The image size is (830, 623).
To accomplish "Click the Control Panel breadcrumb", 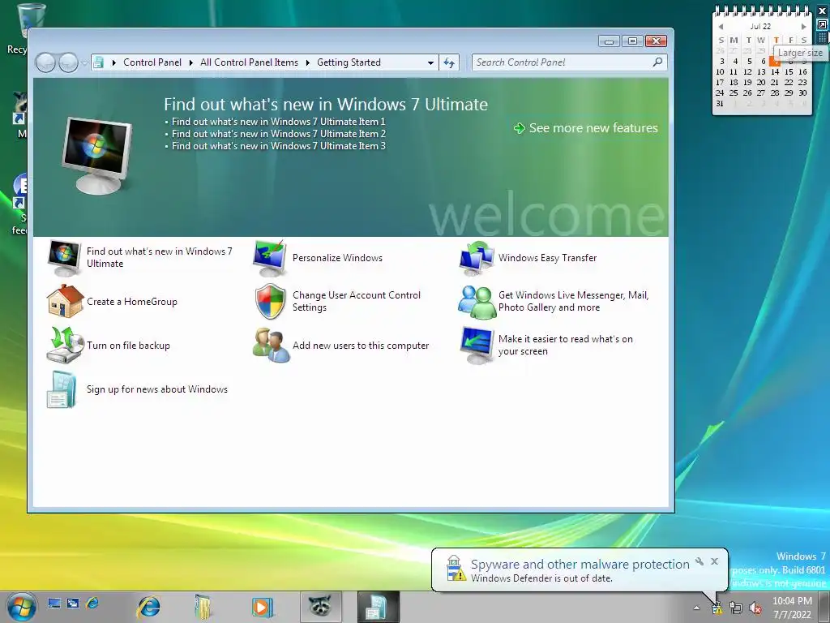I will point(152,62).
